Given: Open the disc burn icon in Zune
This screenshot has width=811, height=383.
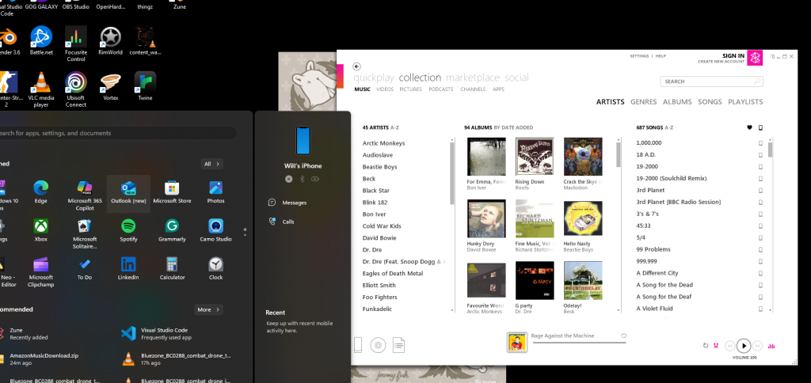Looking at the screenshot, I should coord(378,345).
